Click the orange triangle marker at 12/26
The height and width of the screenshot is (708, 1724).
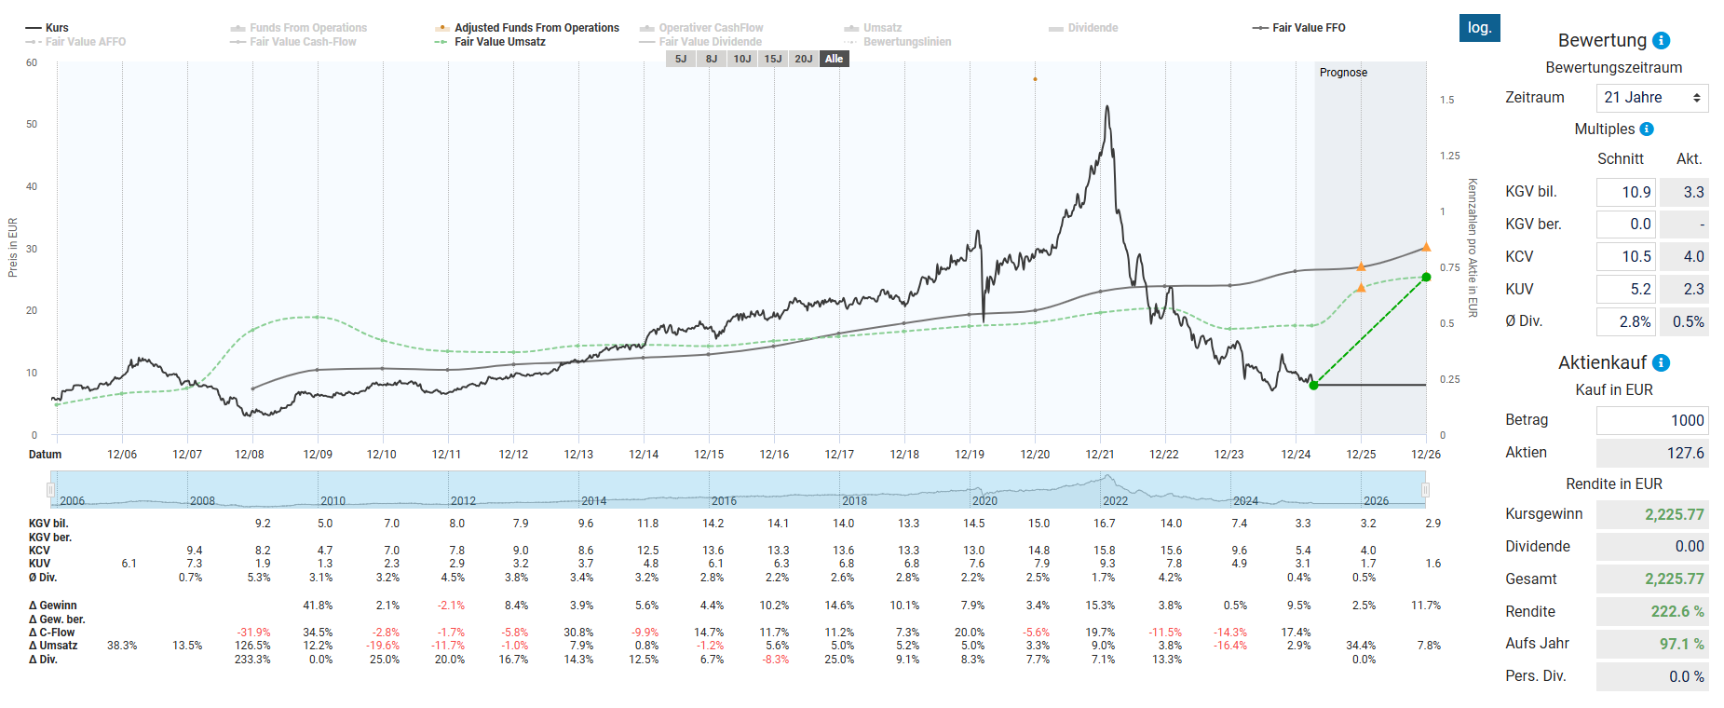(1425, 247)
